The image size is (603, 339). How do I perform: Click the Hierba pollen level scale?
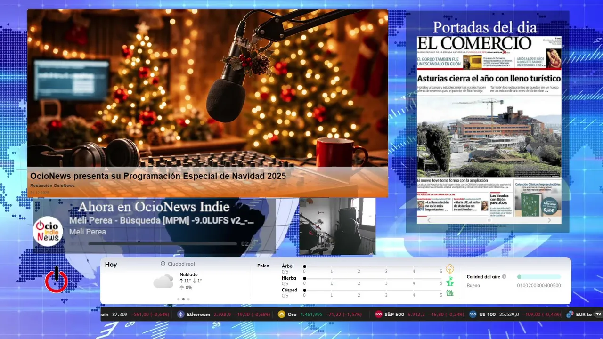tap(373, 281)
